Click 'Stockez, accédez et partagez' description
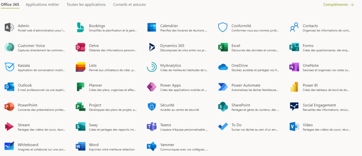This screenshot has height=156, width=362. pos(255,70)
